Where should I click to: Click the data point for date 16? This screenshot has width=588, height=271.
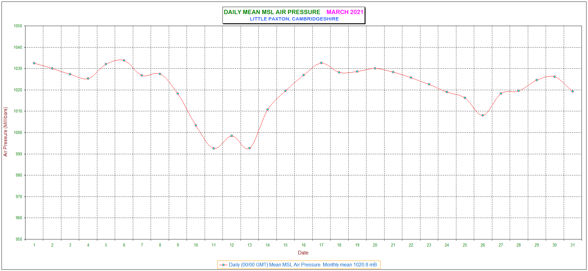click(x=304, y=75)
